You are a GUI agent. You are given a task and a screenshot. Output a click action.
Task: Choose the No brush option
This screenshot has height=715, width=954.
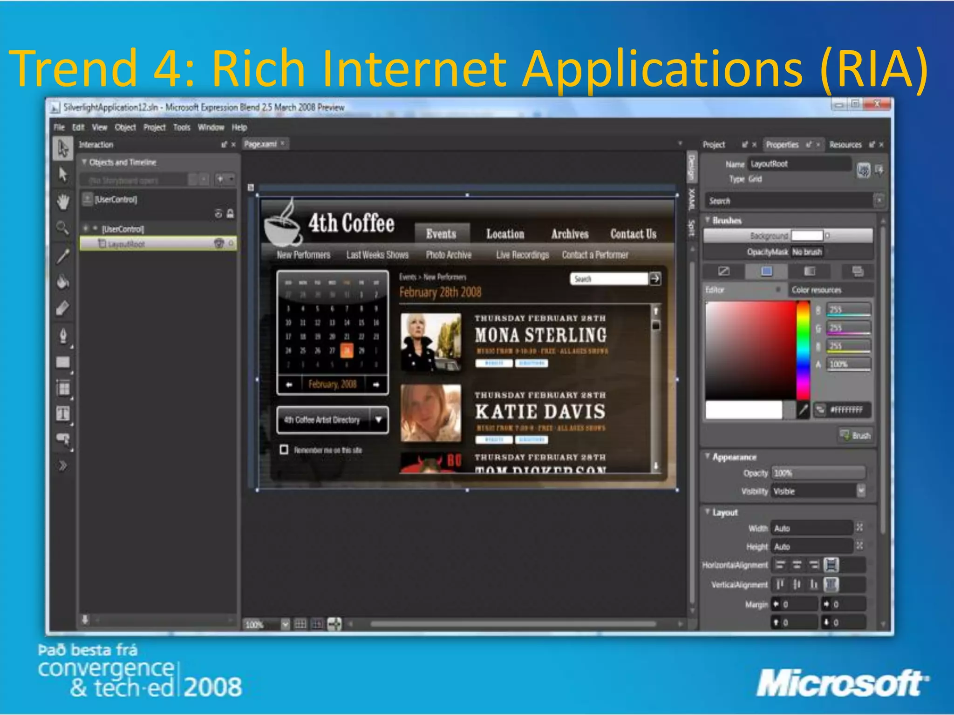724,271
